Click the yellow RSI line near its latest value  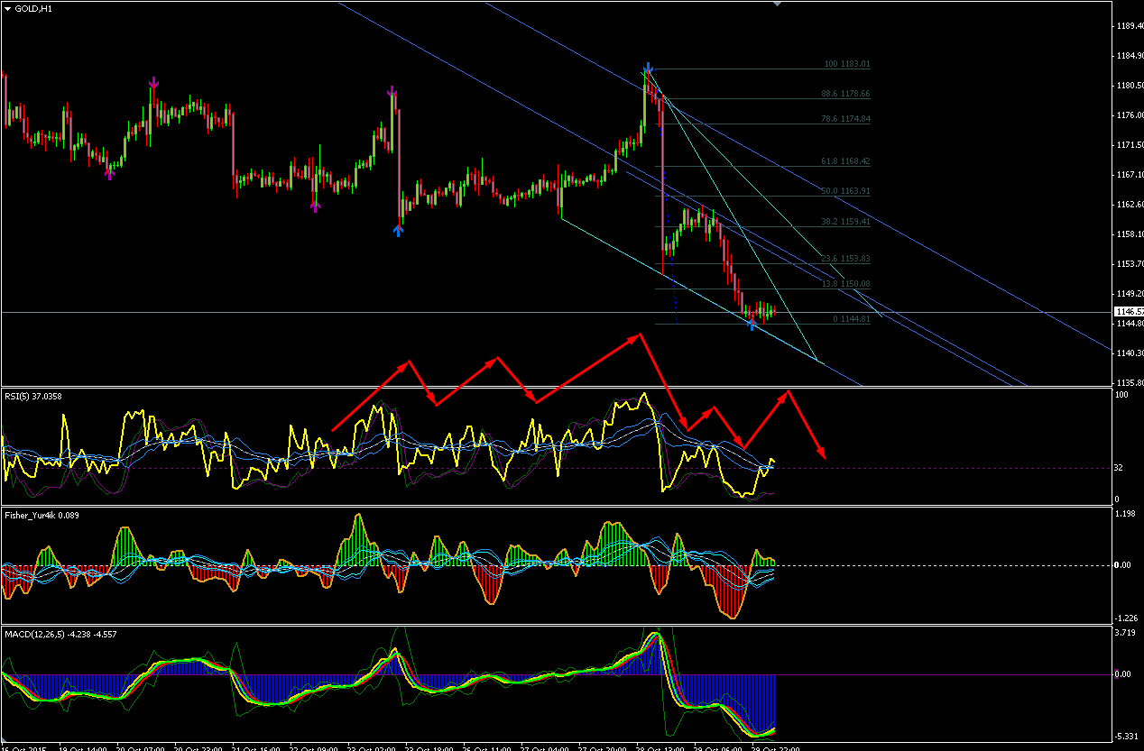click(770, 462)
